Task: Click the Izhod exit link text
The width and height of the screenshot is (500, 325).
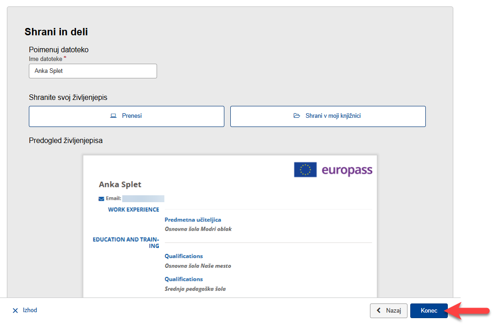Action: click(x=30, y=310)
